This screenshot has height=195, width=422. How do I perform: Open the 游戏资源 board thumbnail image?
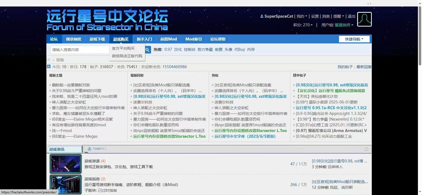point(66,164)
